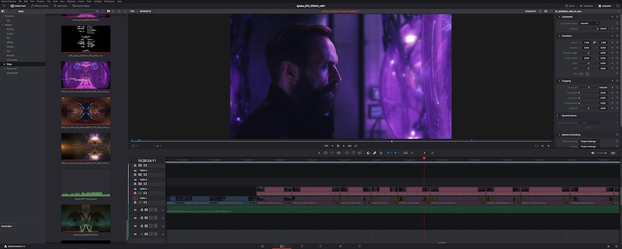
Task: Switch media pool to thumbnail view
Action: tap(108, 11)
